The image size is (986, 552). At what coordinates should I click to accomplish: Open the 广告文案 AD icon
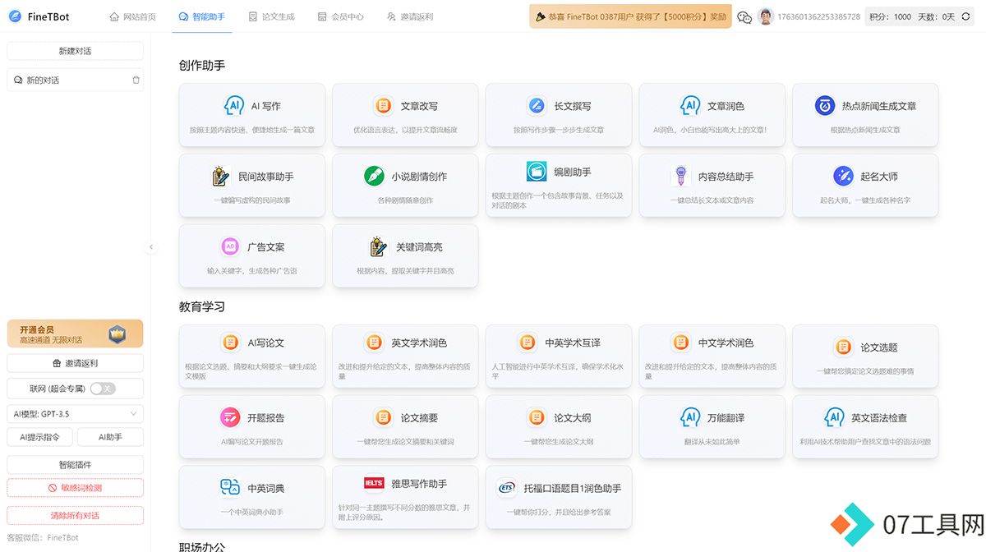[230, 246]
